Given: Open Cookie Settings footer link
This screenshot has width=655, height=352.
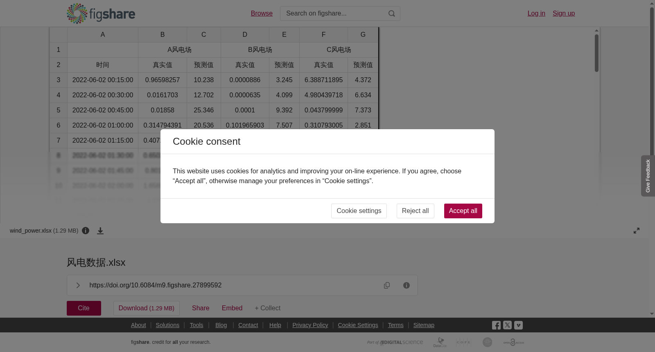Looking at the screenshot, I should click(x=358, y=325).
